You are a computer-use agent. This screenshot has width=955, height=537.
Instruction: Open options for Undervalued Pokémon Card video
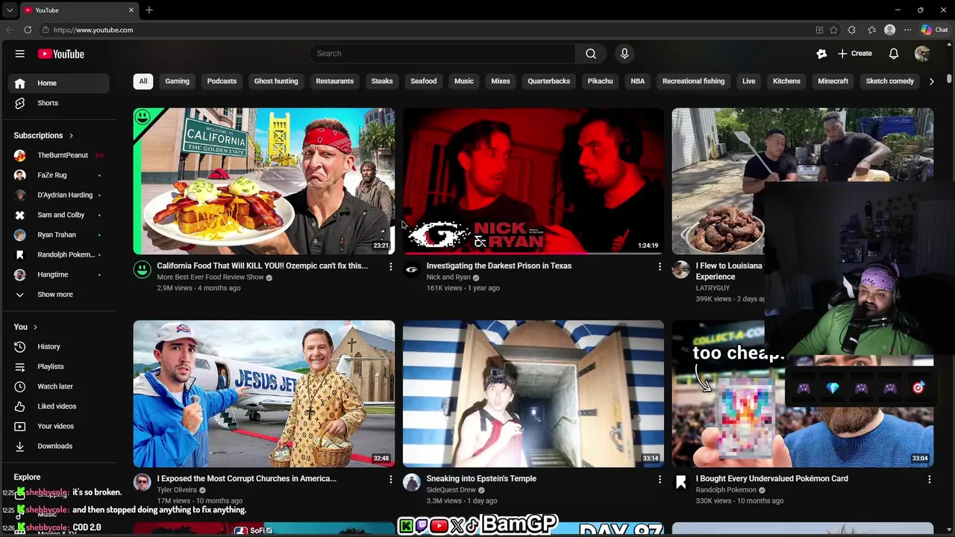coord(929,480)
